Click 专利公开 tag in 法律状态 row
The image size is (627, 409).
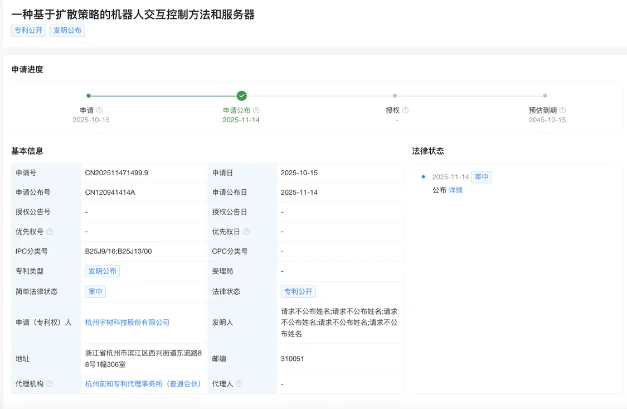298,291
